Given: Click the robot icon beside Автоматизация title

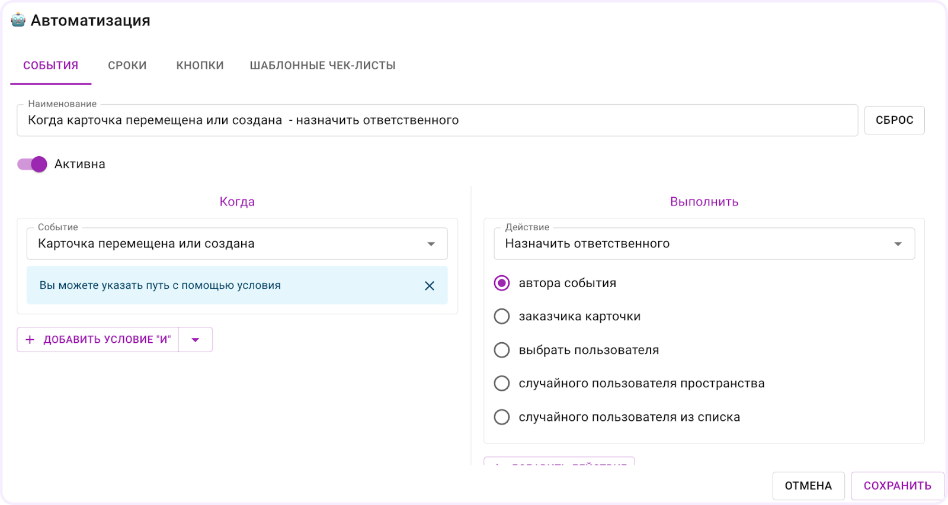Looking at the screenshot, I should [18, 20].
